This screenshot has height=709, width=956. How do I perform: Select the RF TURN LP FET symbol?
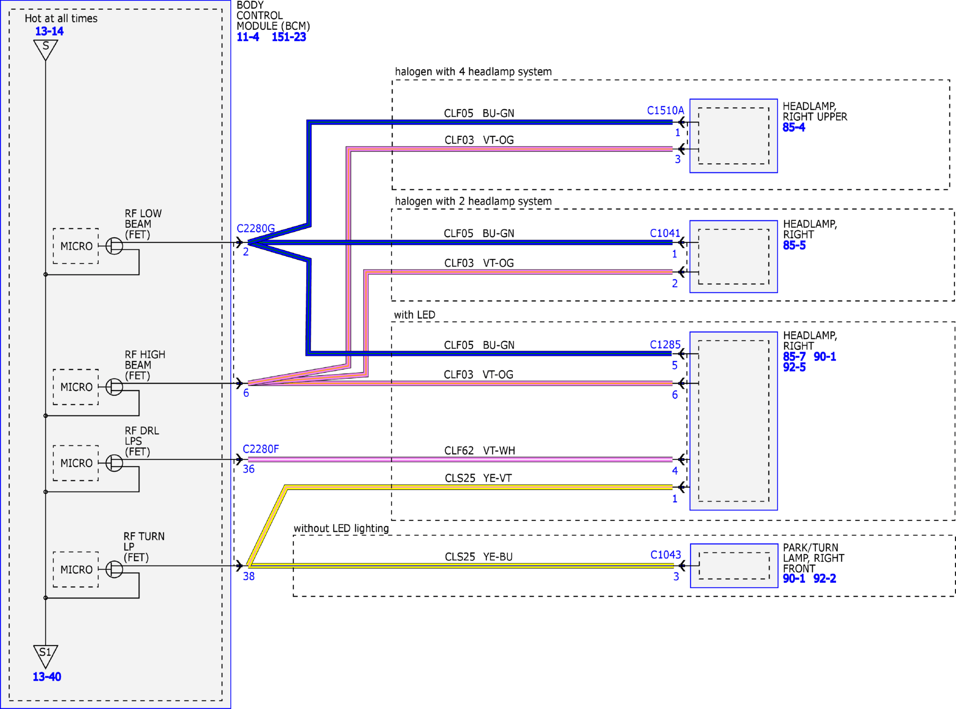[x=114, y=569]
